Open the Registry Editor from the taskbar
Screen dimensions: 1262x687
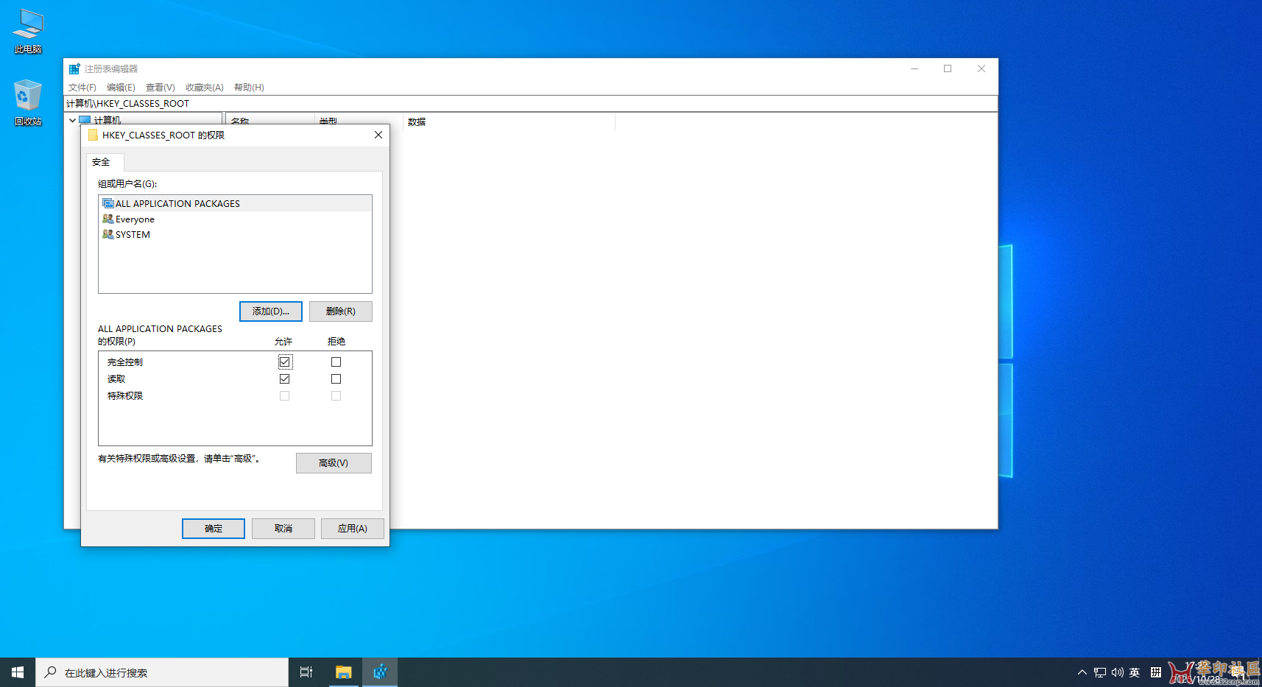[x=380, y=672]
